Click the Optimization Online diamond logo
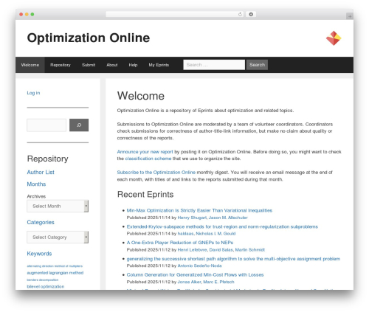The width and height of the screenshot is (369, 312). click(334, 38)
